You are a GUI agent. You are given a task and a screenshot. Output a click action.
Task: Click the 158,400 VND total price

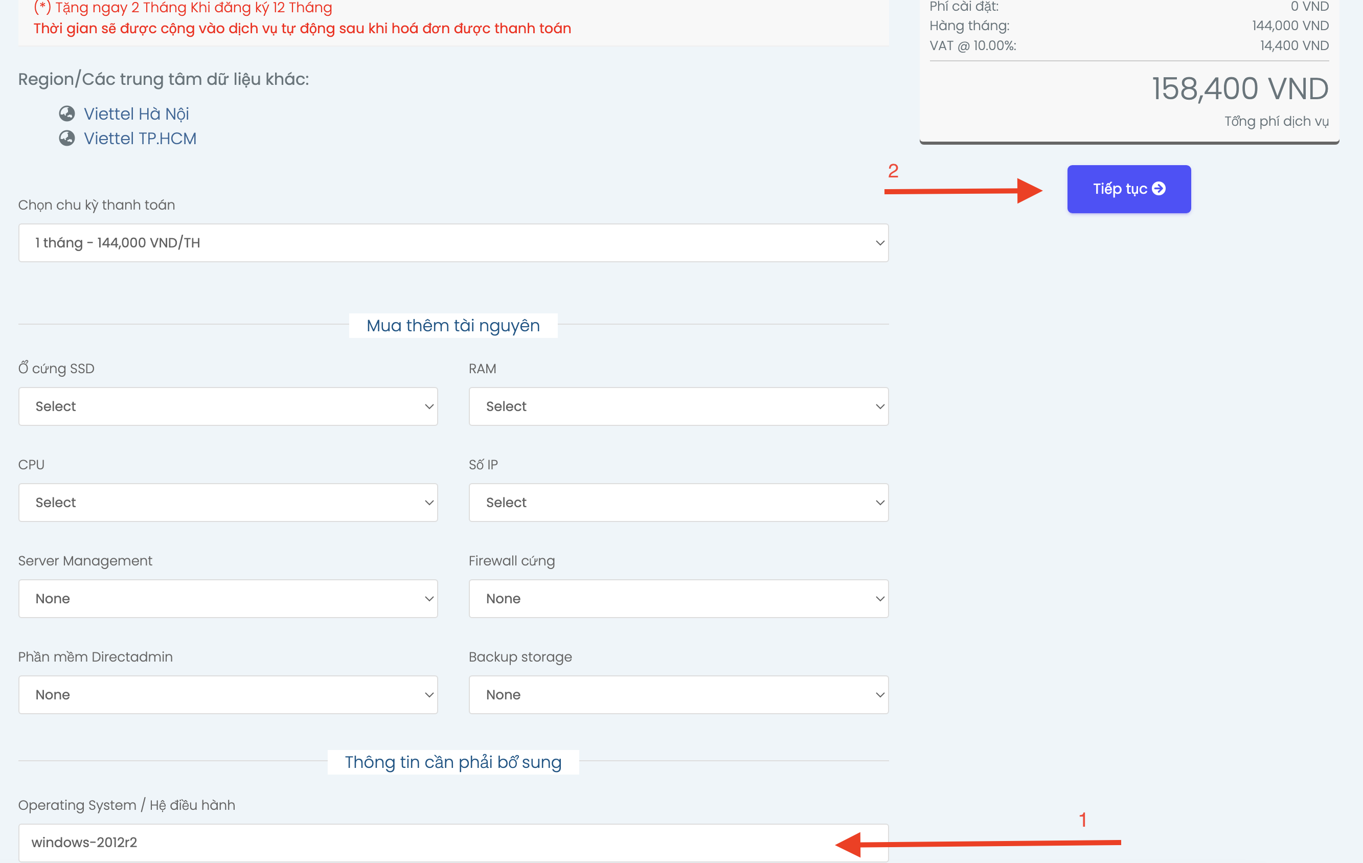1240,89
